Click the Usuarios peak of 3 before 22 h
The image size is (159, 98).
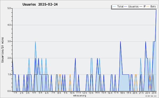(x=145, y=42)
